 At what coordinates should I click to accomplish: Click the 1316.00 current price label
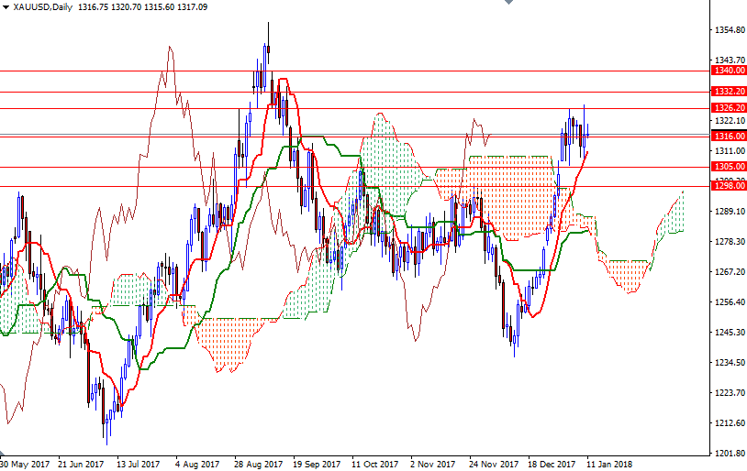(728, 136)
